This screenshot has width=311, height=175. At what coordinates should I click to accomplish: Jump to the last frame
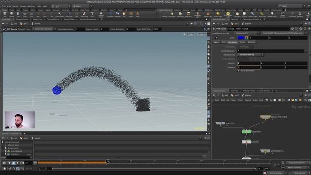22,163
